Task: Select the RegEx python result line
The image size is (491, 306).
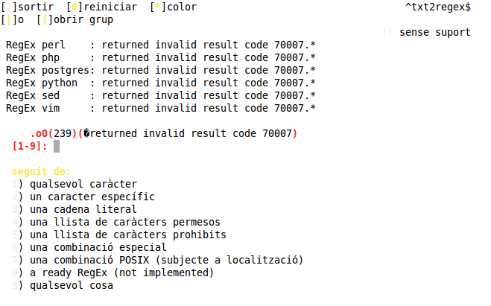Action: 160,83
